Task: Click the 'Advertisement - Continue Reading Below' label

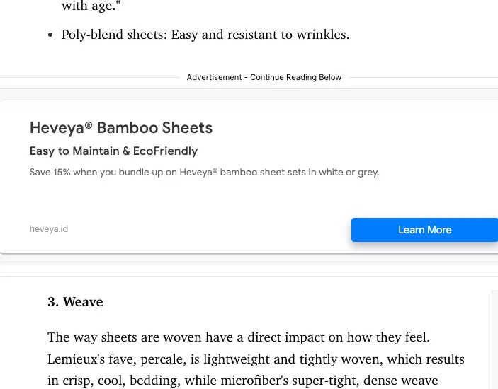Action: point(264,77)
